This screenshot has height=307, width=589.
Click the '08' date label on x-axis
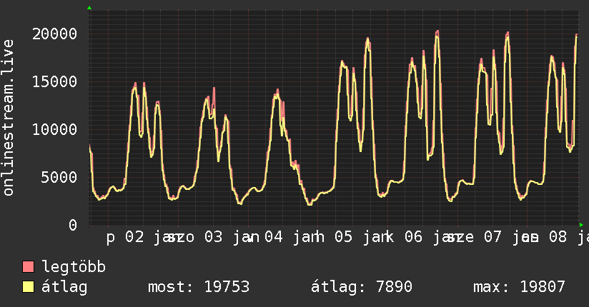coord(558,237)
